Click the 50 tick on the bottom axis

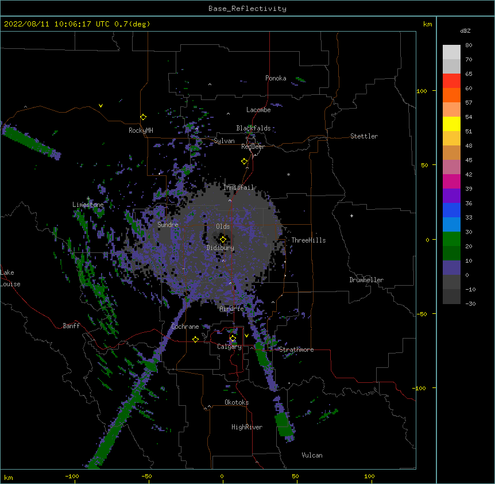click(x=295, y=476)
